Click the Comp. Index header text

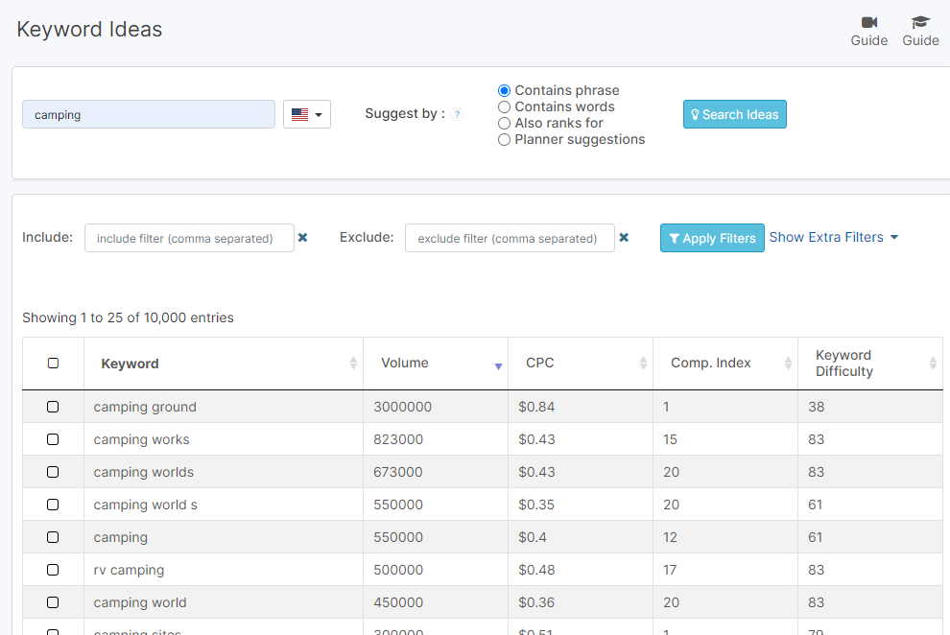click(711, 363)
